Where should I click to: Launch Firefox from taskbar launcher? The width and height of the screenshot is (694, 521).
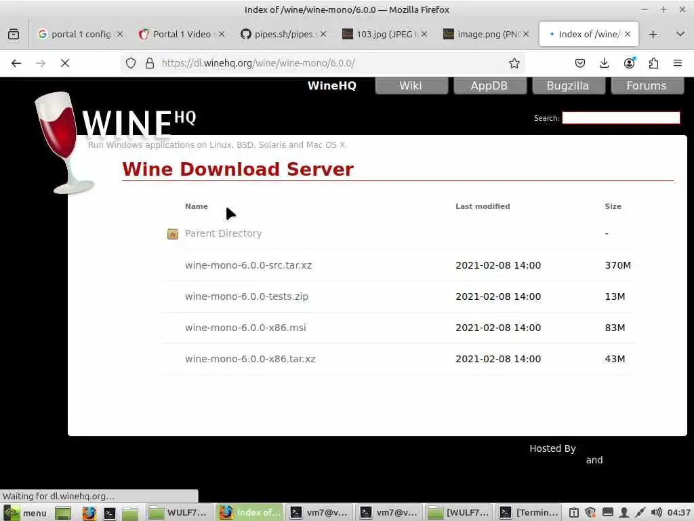[x=89, y=513]
